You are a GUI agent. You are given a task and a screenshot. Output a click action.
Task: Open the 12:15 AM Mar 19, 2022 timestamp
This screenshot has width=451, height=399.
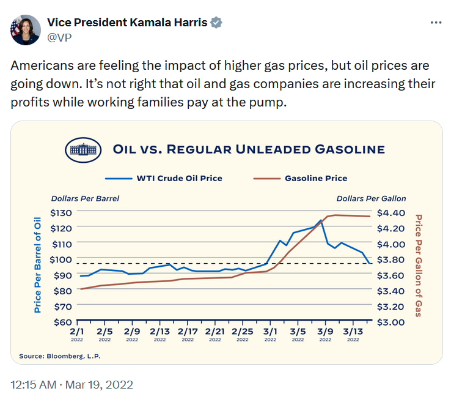(72, 385)
